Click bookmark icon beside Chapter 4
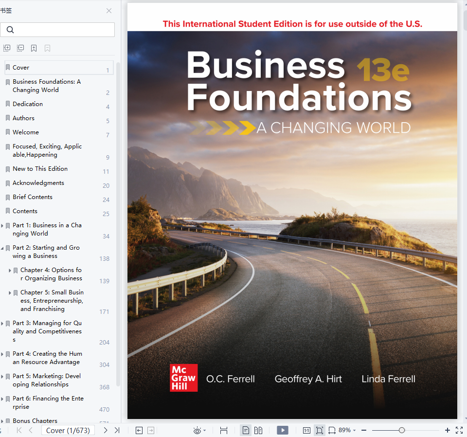The height and width of the screenshot is (437, 467). point(16,271)
